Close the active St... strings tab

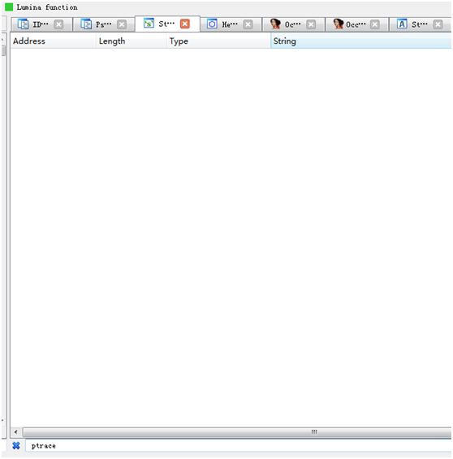(x=185, y=24)
